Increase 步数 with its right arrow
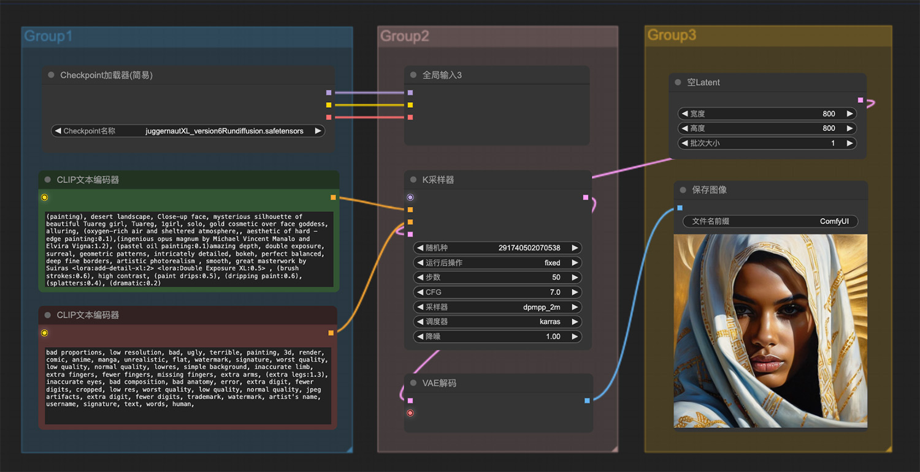This screenshot has height=472, width=920. coord(575,277)
